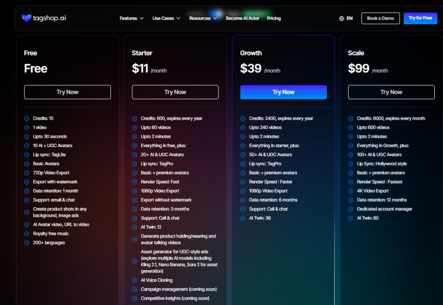Screen dimensions: 443x305
Task: Click checkmark icon beside '4K Video Export'
Action: (x=351, y=191)
